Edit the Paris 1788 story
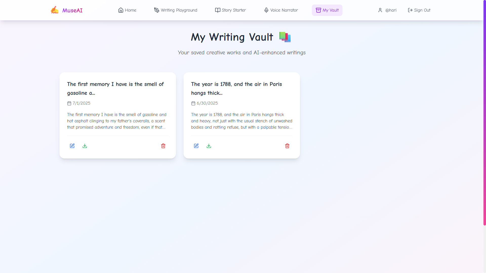 (196, 146)
